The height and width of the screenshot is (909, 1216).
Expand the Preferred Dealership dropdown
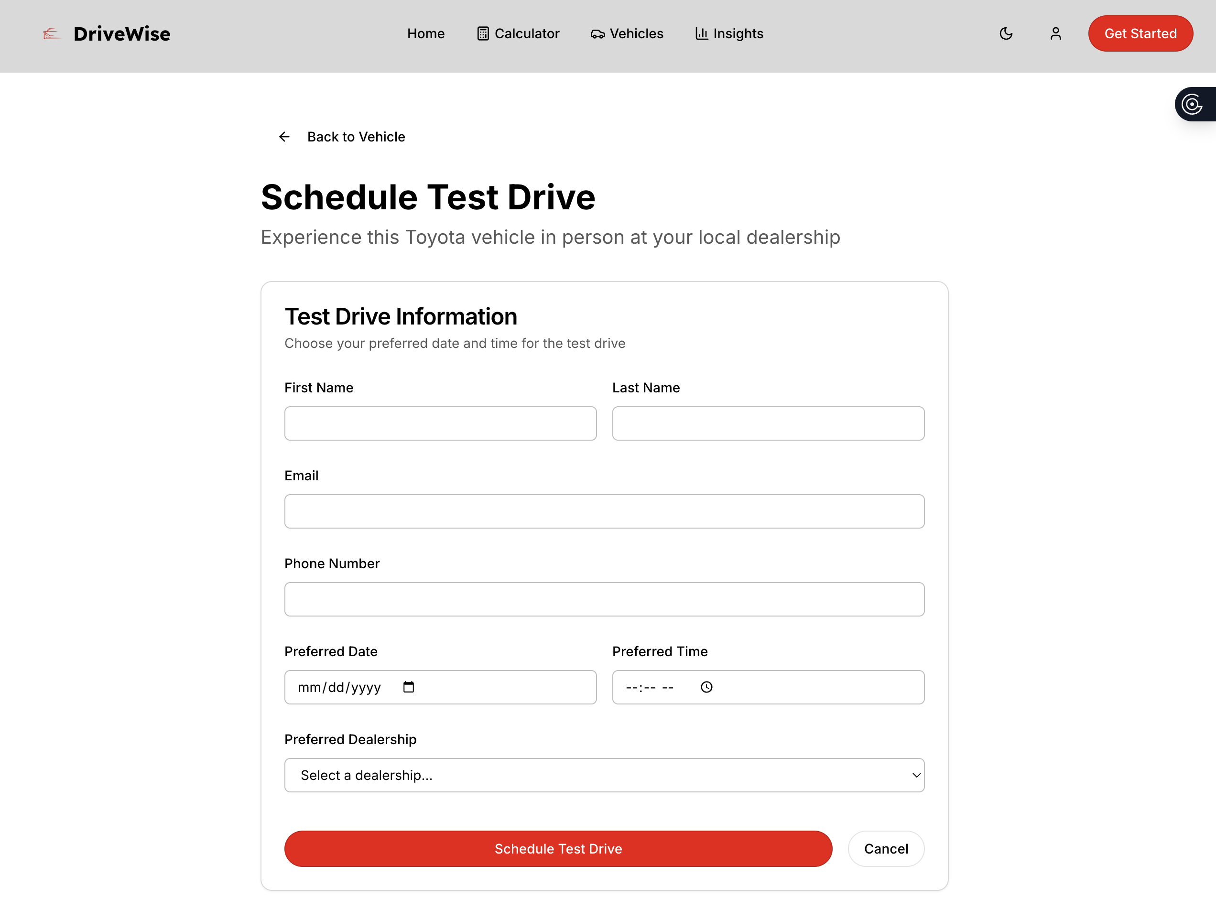(x=604, y=775)
